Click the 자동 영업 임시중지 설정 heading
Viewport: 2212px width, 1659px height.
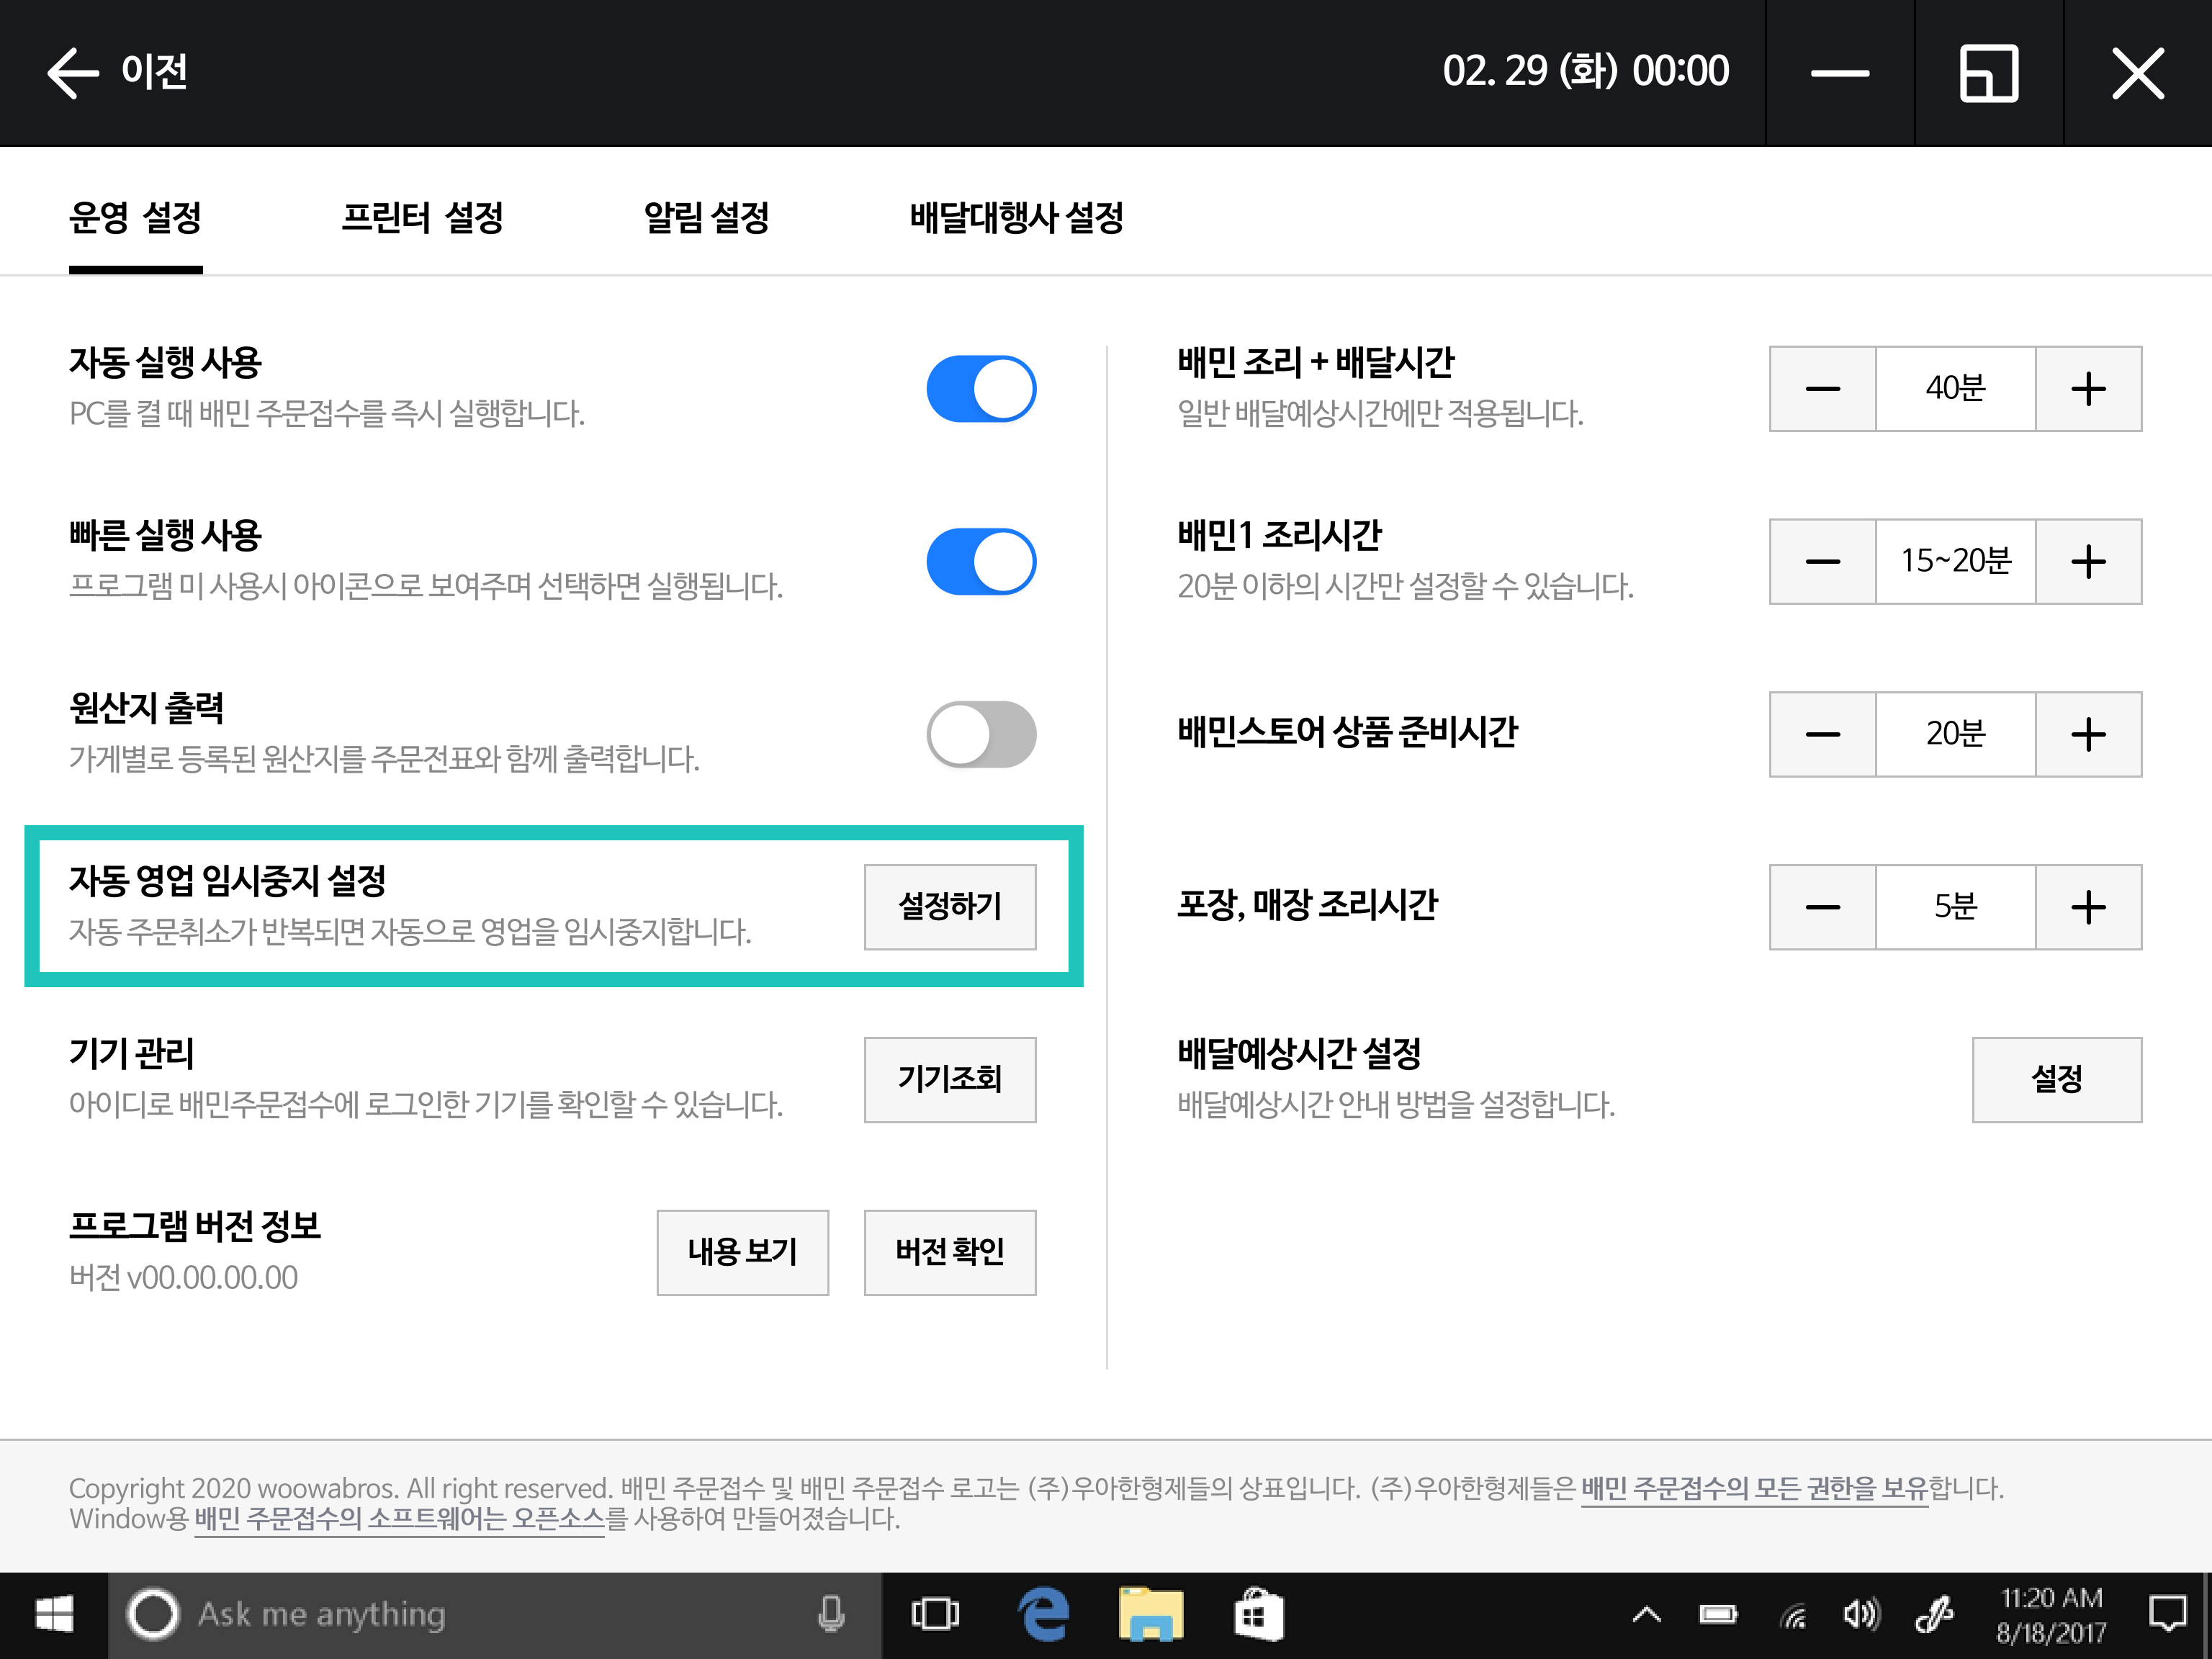[x=227, y=881]
